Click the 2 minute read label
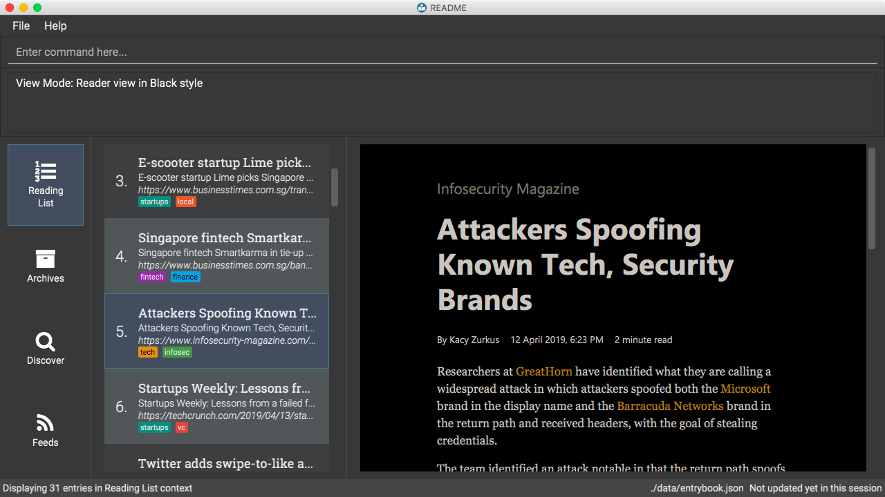 (x=643, y=340)
